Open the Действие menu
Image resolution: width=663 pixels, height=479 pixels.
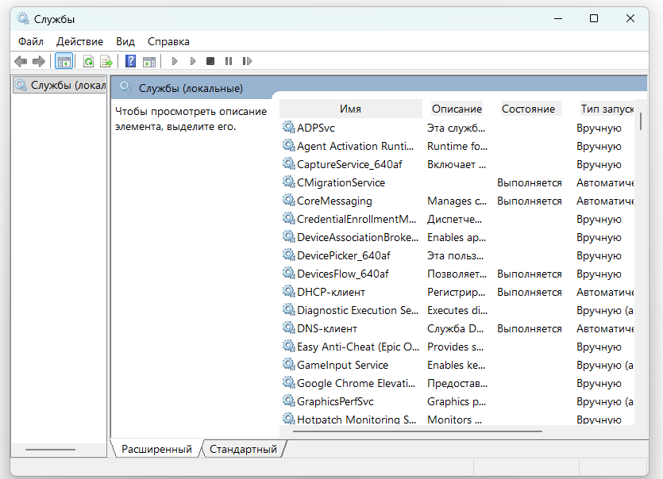(x=79, y=42)
